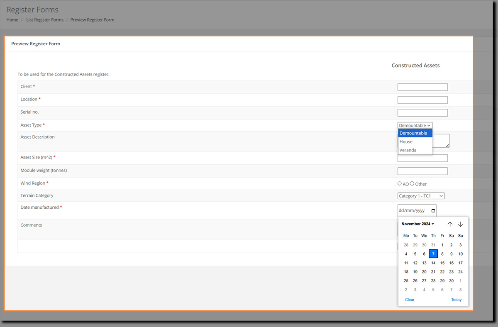The height and width of the screenshot is (327, 498).
Task: Choose House from the asset type list
Action: [415, 142]
